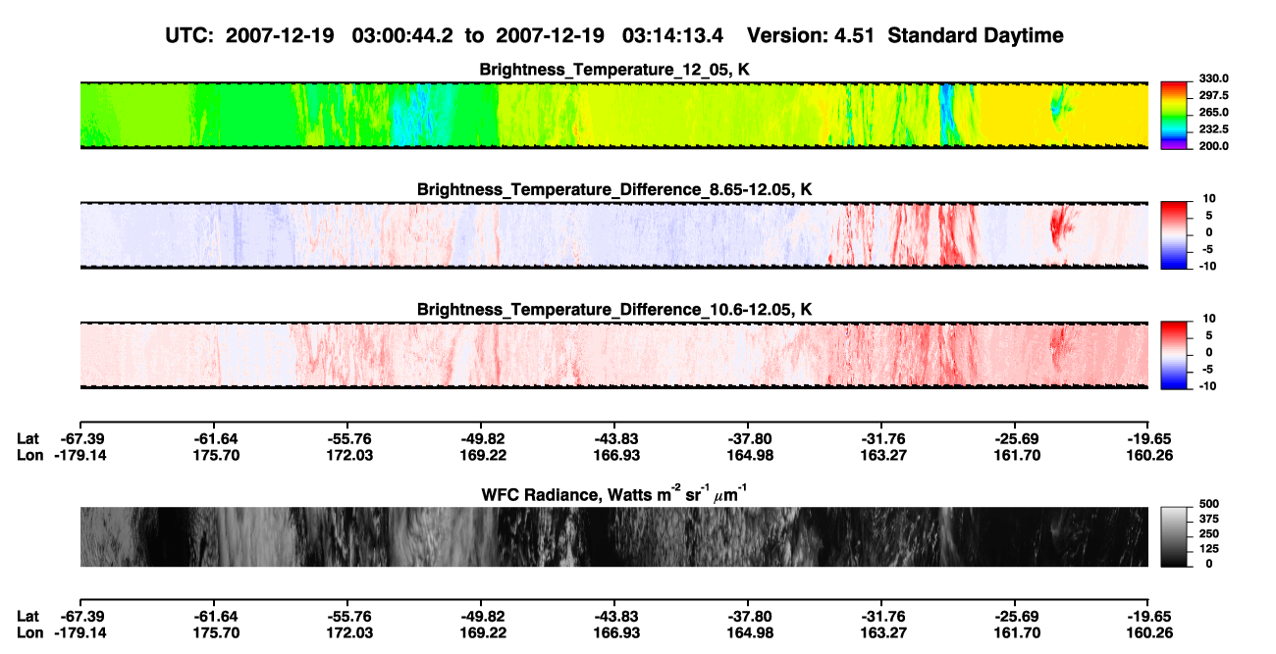Click 'Version: 4.51 Standard Daytime' in the title

[x=905, y=35]
